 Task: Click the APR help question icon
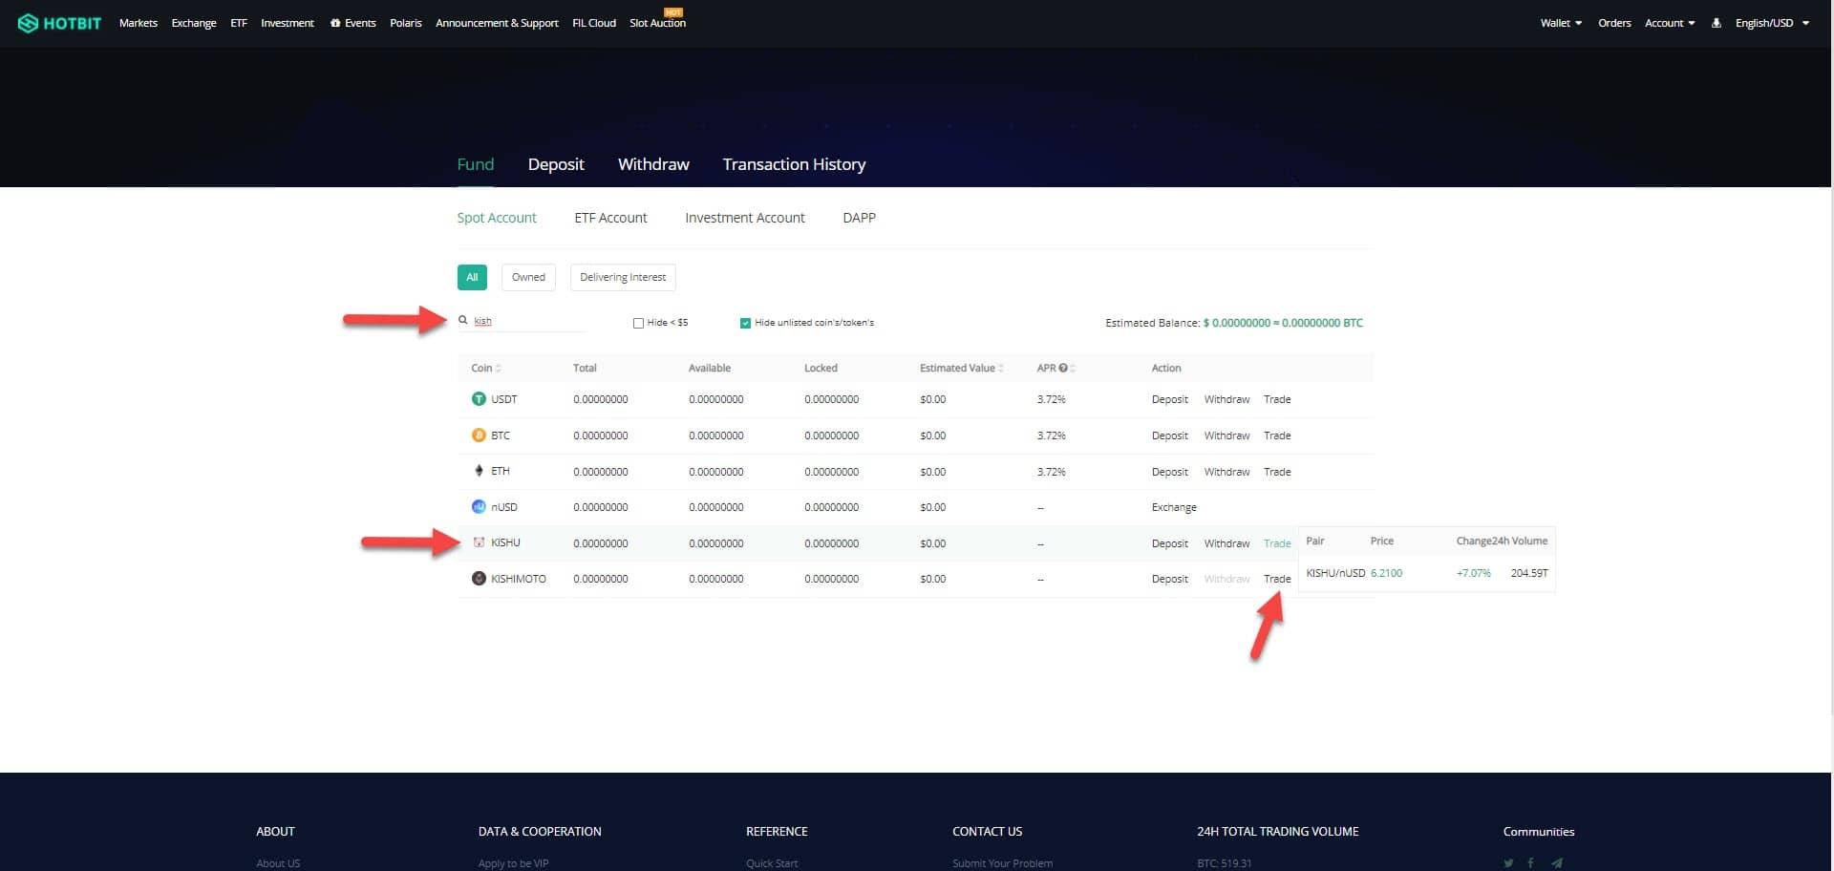click(x=1063, y=368)
